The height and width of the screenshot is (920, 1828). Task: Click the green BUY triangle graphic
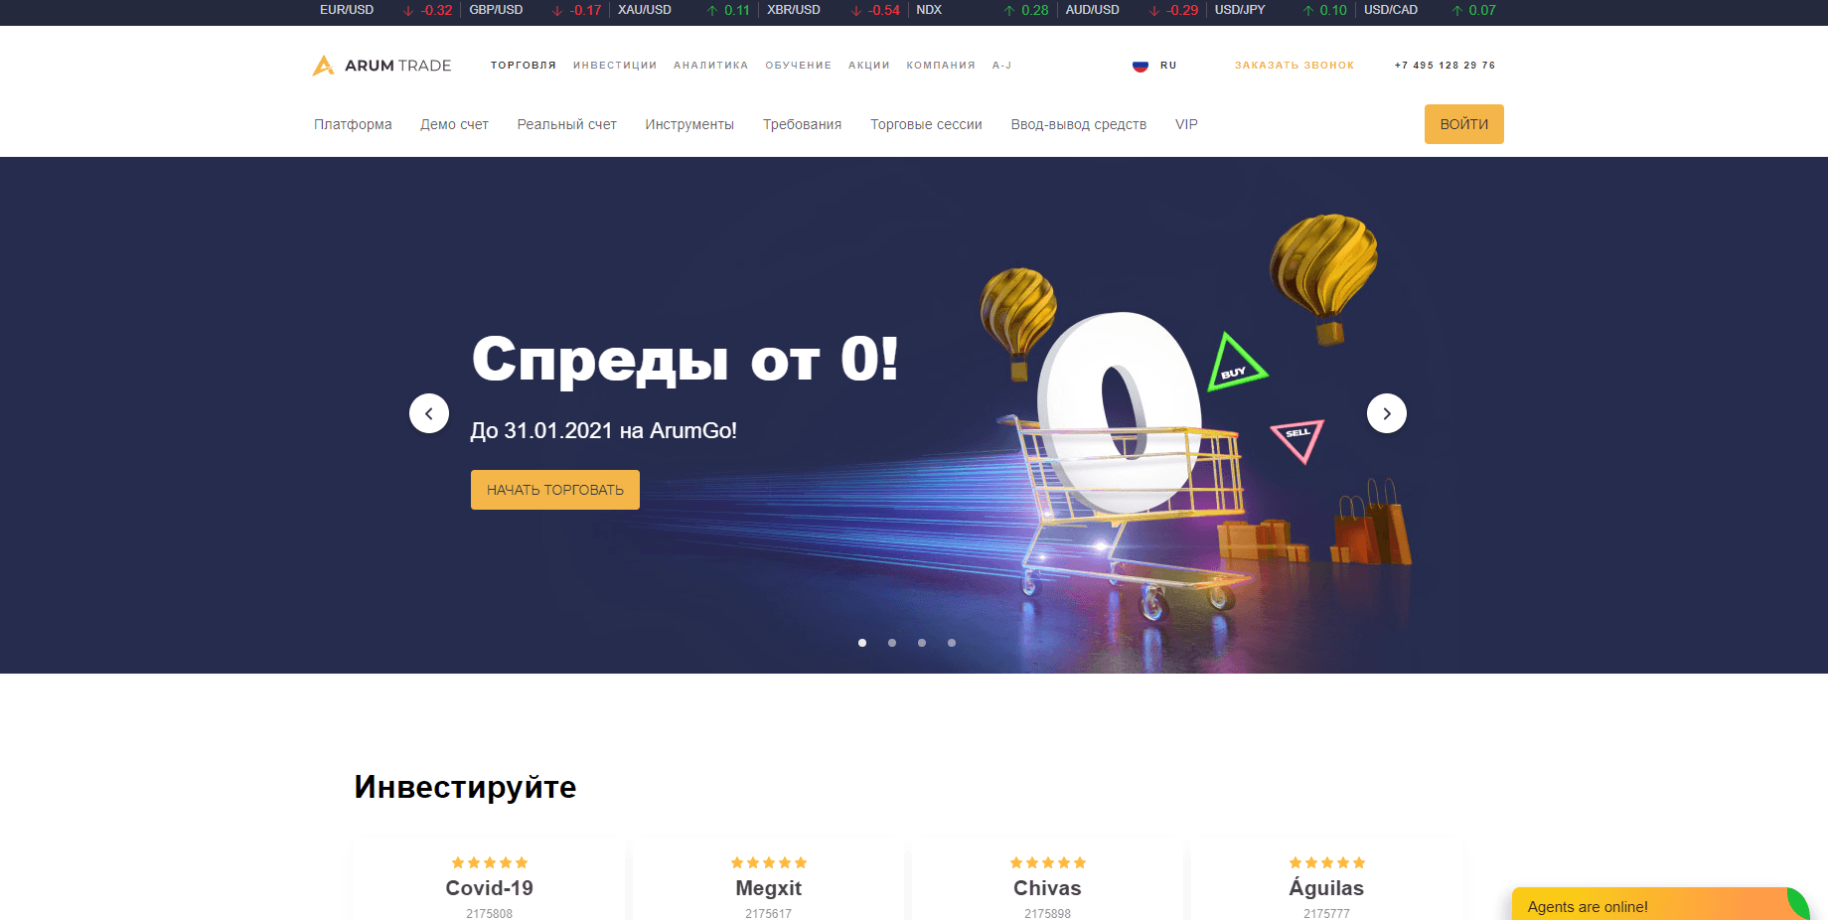tap(1235, 364)
